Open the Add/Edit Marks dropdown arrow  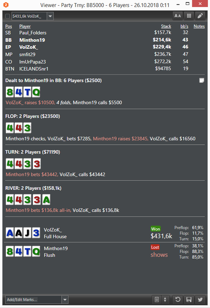(65, 300)
